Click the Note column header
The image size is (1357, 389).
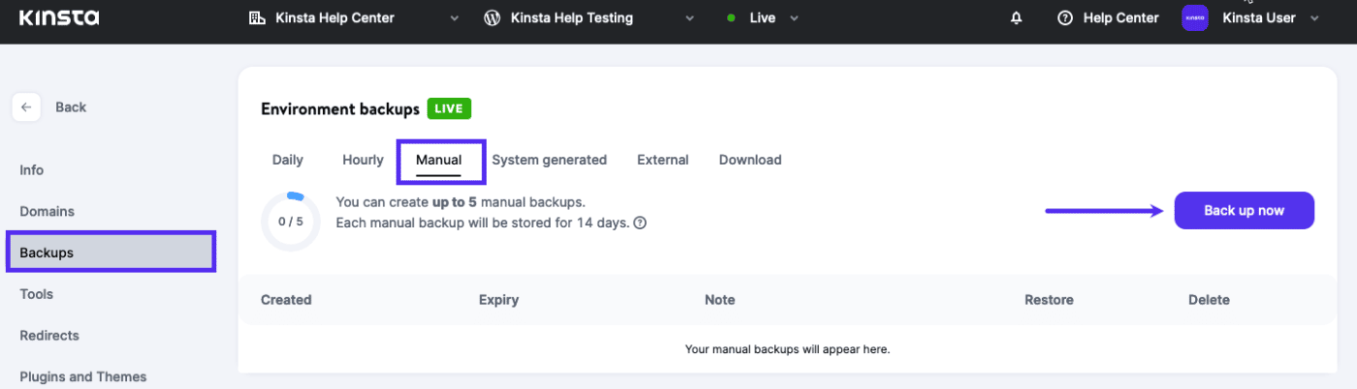[x=719, y=300]
